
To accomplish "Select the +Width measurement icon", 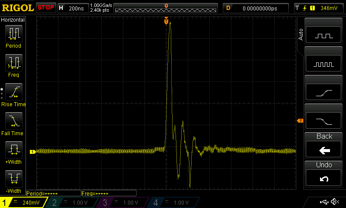I will click(x=14, y=150).
